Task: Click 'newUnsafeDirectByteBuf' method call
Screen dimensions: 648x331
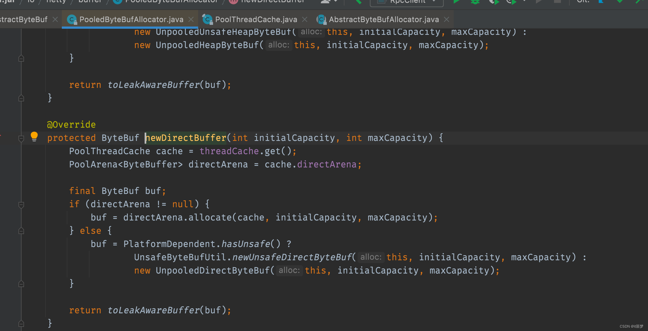Action: coord(292,257)
